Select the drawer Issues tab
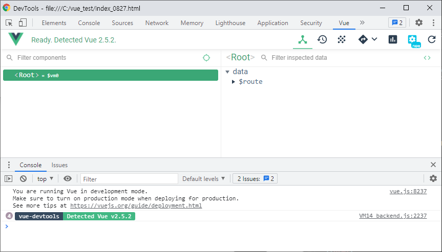This screenshot has width=442, height=252. [x=59, y=165]
